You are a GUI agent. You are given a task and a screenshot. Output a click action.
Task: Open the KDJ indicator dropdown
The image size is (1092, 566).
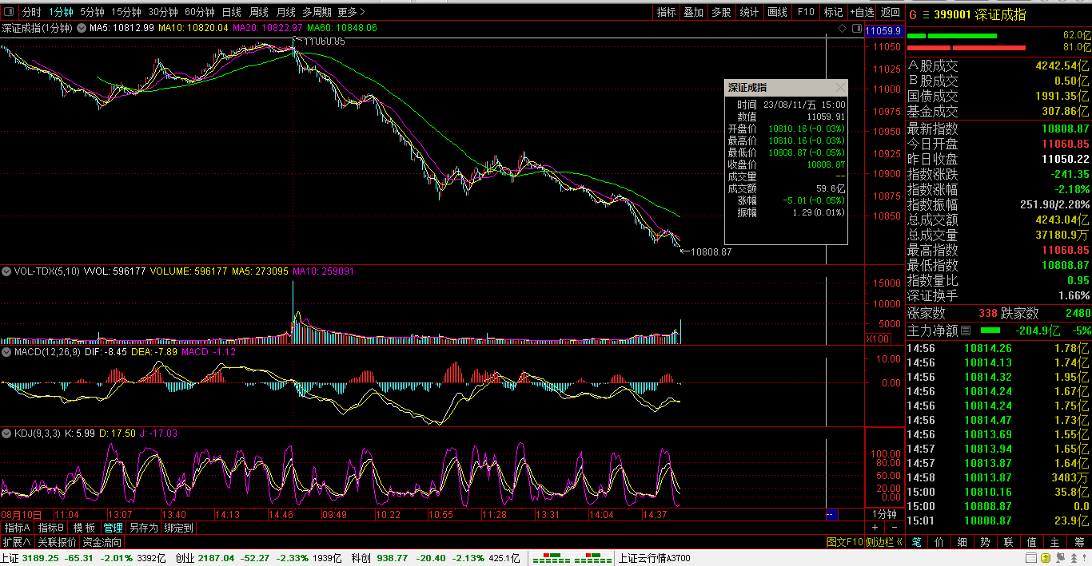pyautogui.click(x=7, y=433)
